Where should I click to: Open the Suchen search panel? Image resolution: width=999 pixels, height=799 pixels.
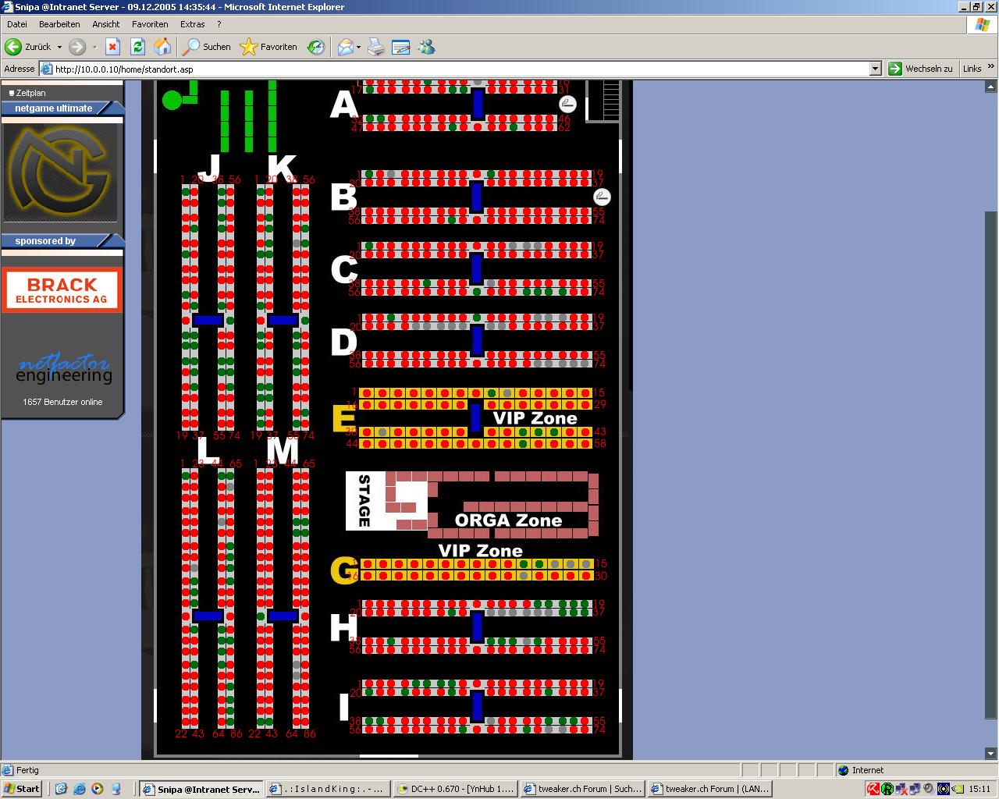207,47
